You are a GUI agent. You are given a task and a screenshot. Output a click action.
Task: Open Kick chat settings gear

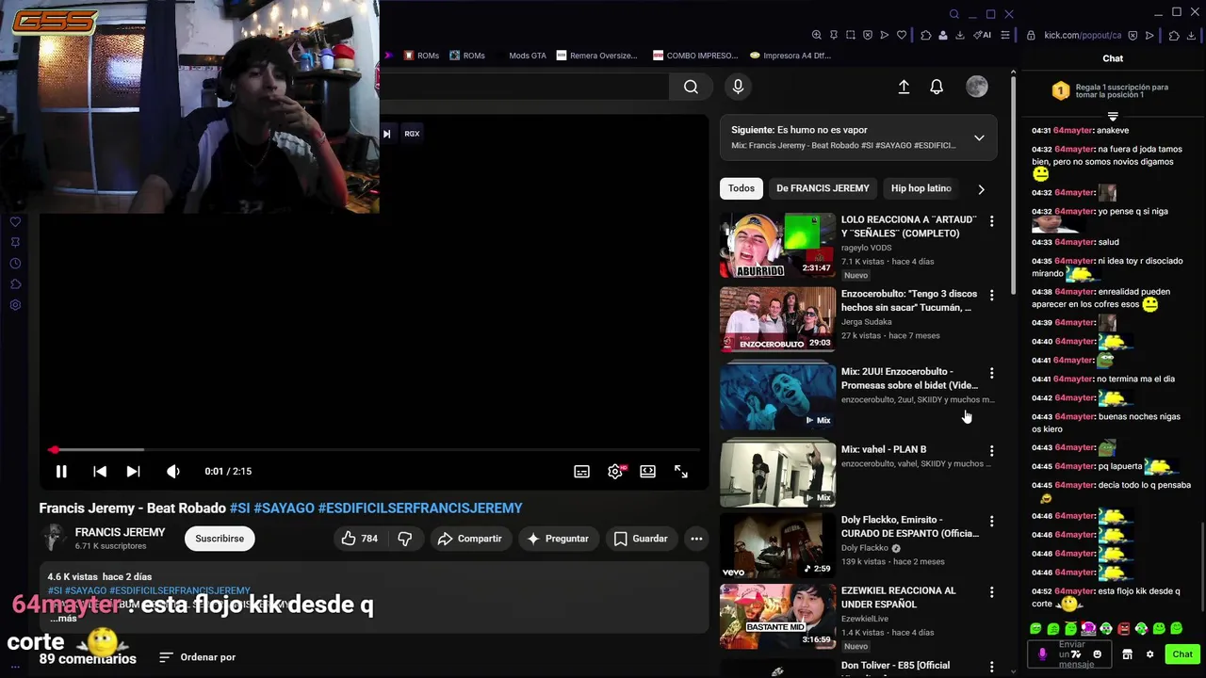pyautogui.click(x=1149, y=654)
